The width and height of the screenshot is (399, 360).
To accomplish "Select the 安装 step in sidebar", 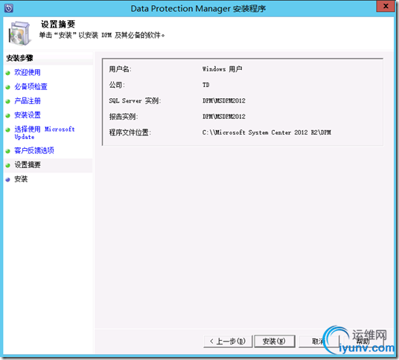I will pyautogui.click(x=21, y=179).
